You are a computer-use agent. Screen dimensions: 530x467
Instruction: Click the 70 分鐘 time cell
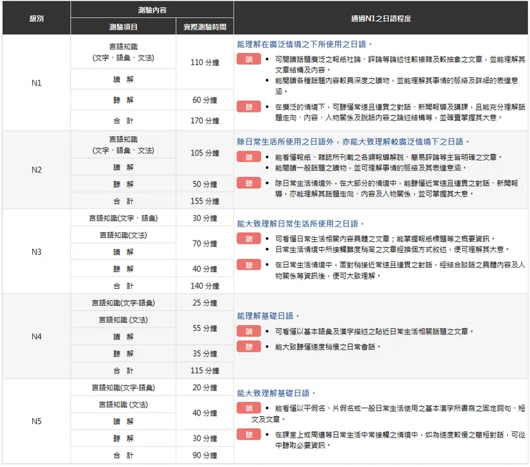[x=205, y=244]
